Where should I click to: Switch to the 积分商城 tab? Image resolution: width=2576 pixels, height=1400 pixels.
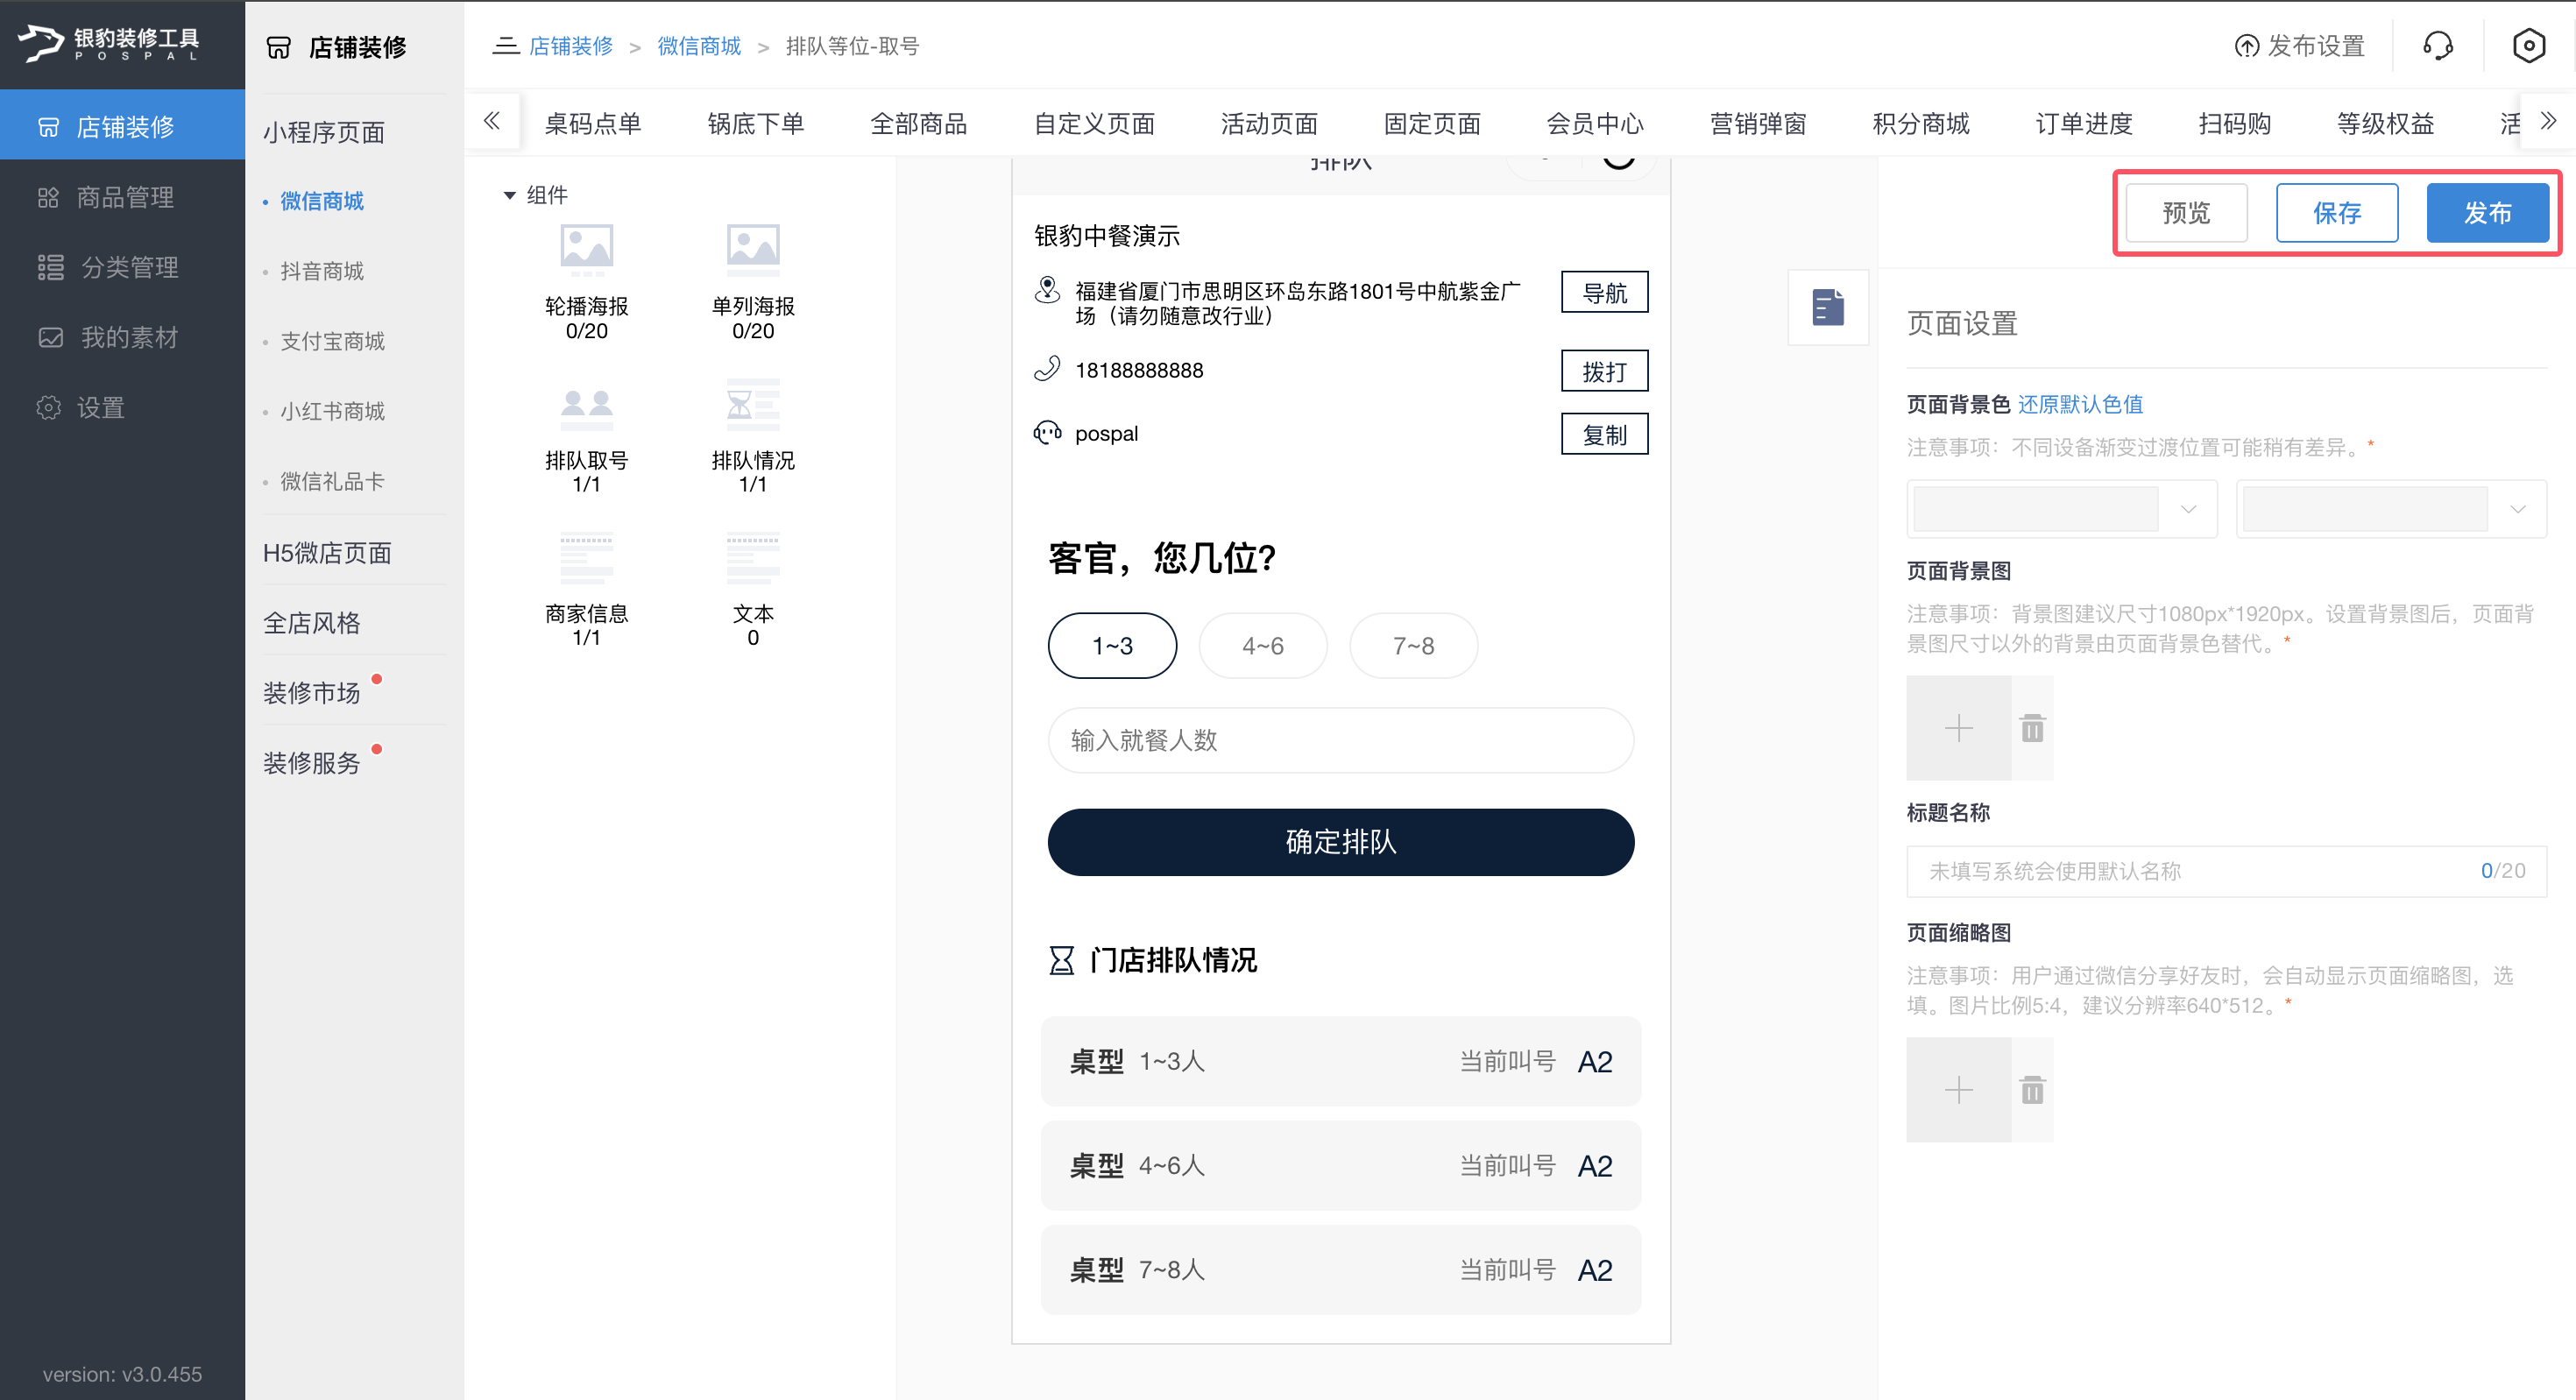pyautogui.click(x=1921, y=123)
